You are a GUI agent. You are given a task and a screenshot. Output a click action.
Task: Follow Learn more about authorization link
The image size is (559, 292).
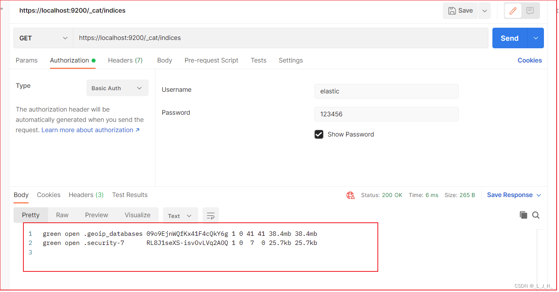[91, 130]
